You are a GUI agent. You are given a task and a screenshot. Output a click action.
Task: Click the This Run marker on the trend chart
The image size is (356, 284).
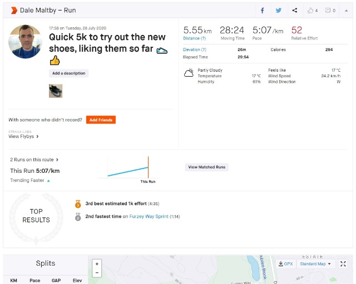[148, 167]
